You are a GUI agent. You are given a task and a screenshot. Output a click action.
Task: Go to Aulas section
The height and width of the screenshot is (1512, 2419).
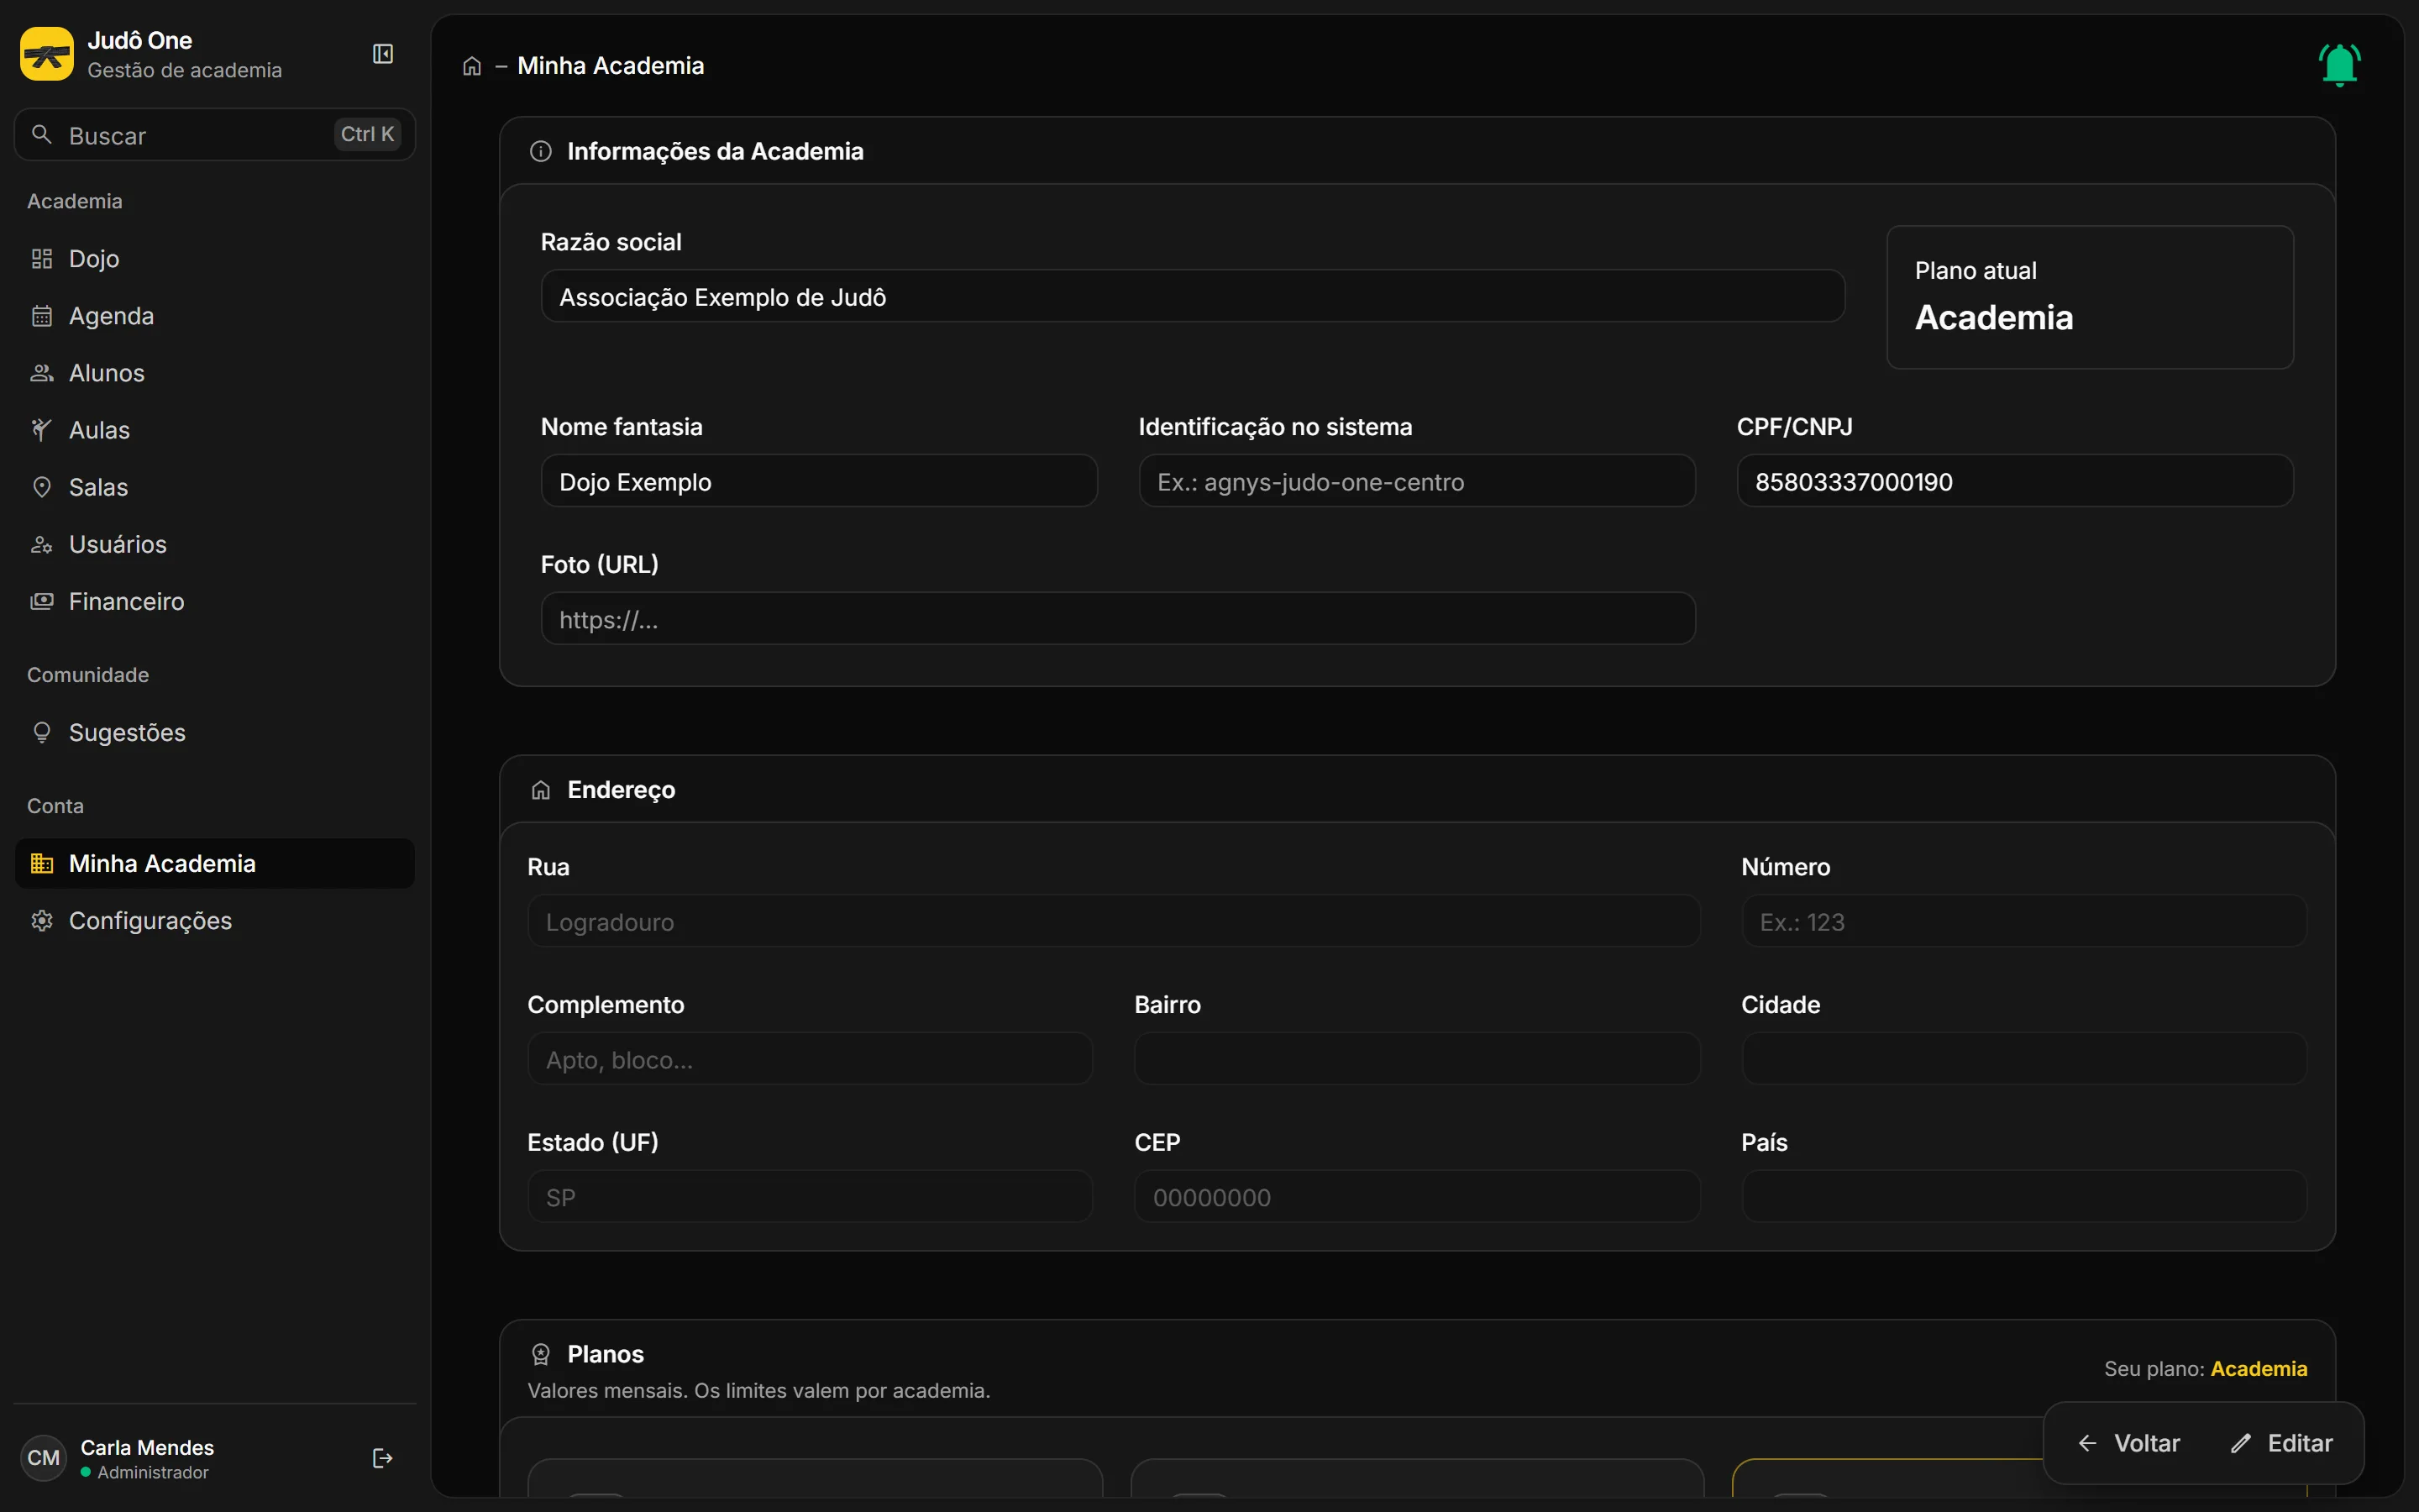click(215, 430)
